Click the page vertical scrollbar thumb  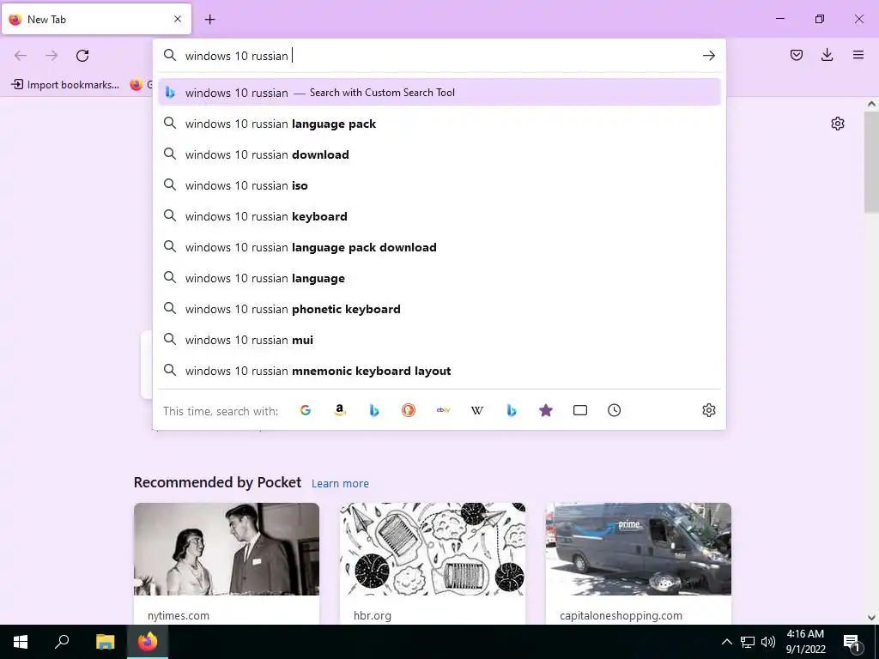[x=871, y=162]
